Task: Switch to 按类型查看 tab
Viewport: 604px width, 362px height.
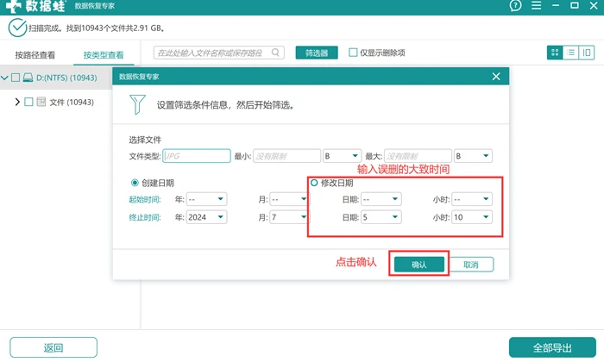Action: (104, 55)
